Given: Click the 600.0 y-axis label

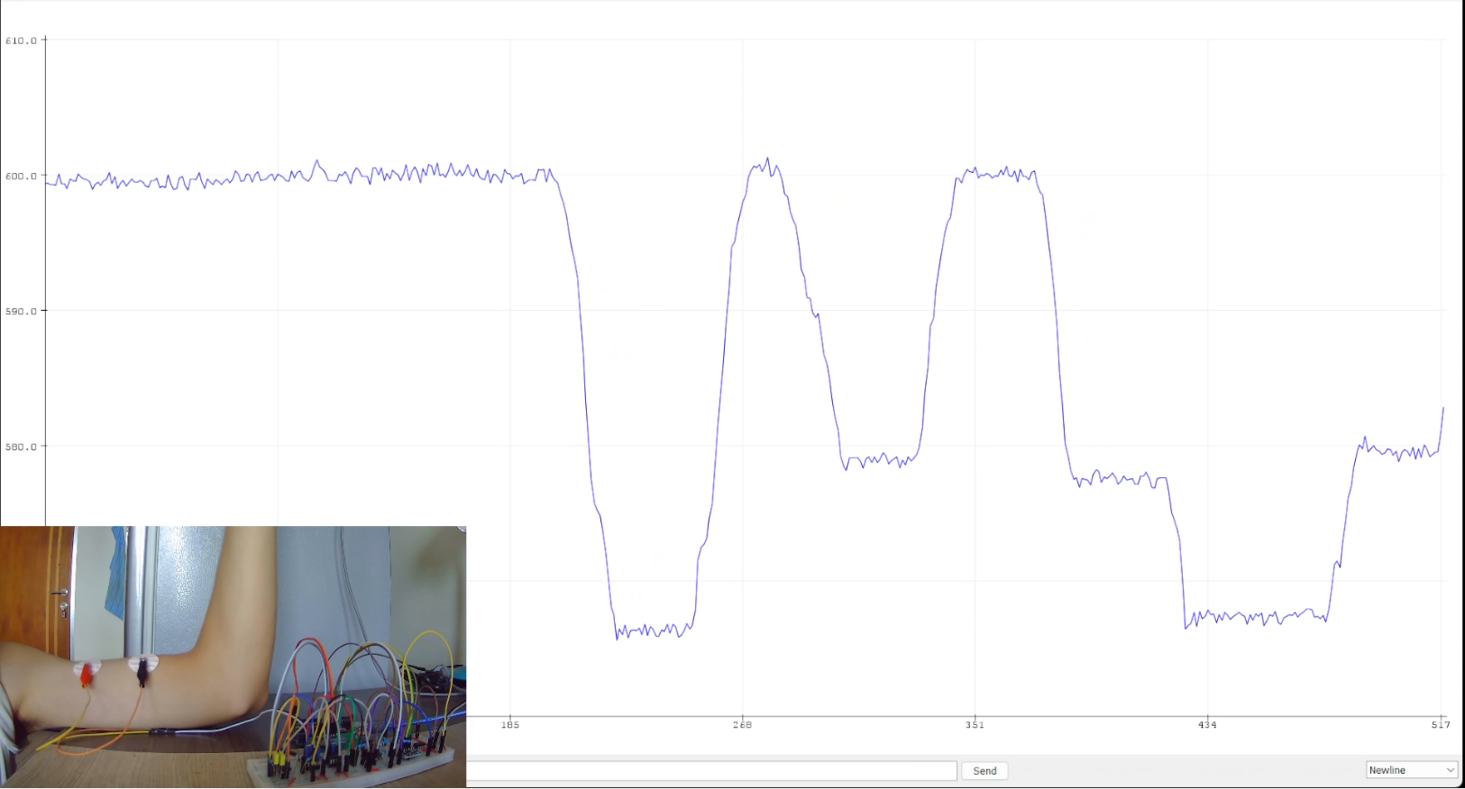Looking at the screenshot, I should (x=22, y=177).
